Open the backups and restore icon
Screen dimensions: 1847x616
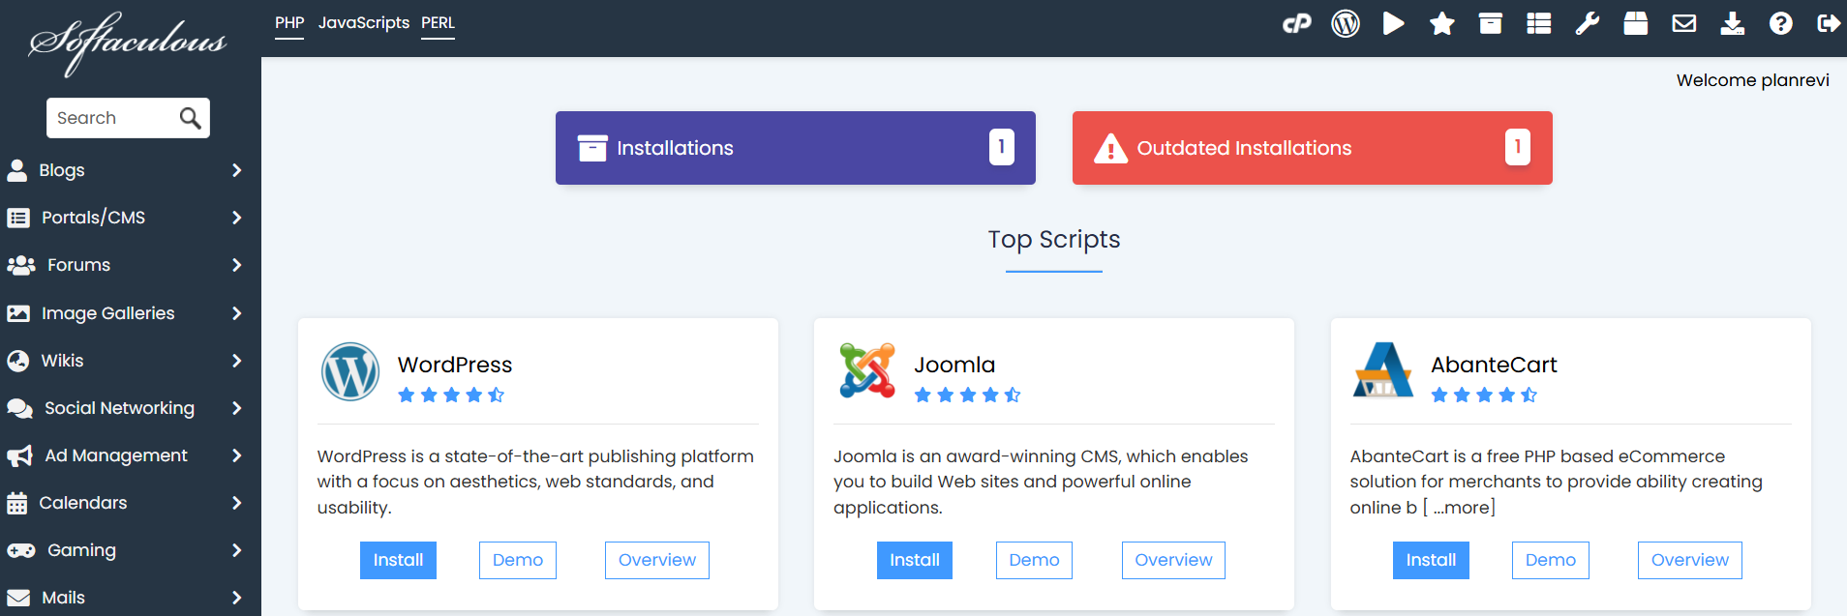(1636, 23)
